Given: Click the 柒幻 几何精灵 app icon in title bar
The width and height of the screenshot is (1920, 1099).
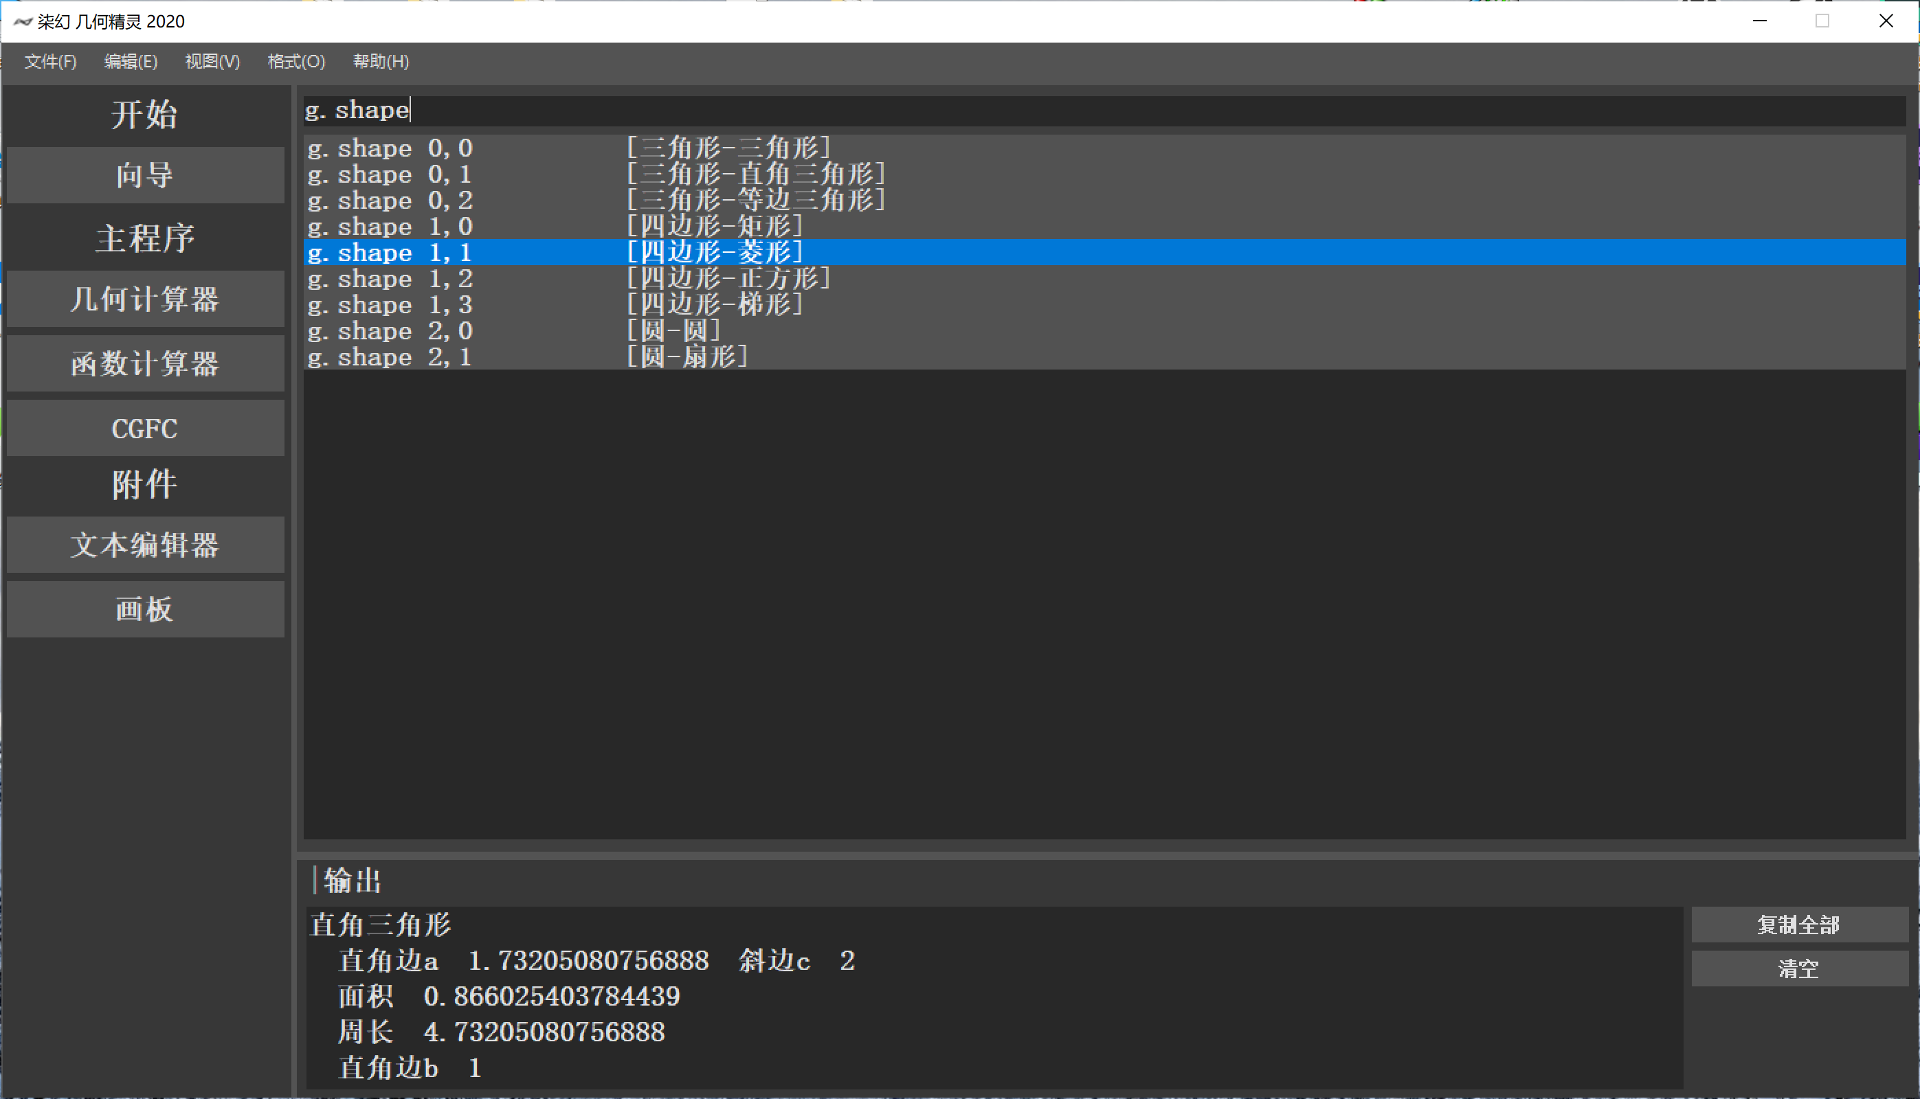Looking at the screenshot, I should (x=23, y=21).
